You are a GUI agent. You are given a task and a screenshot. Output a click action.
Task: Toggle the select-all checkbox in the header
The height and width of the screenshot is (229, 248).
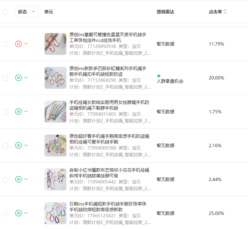click(x=5, y=12)
